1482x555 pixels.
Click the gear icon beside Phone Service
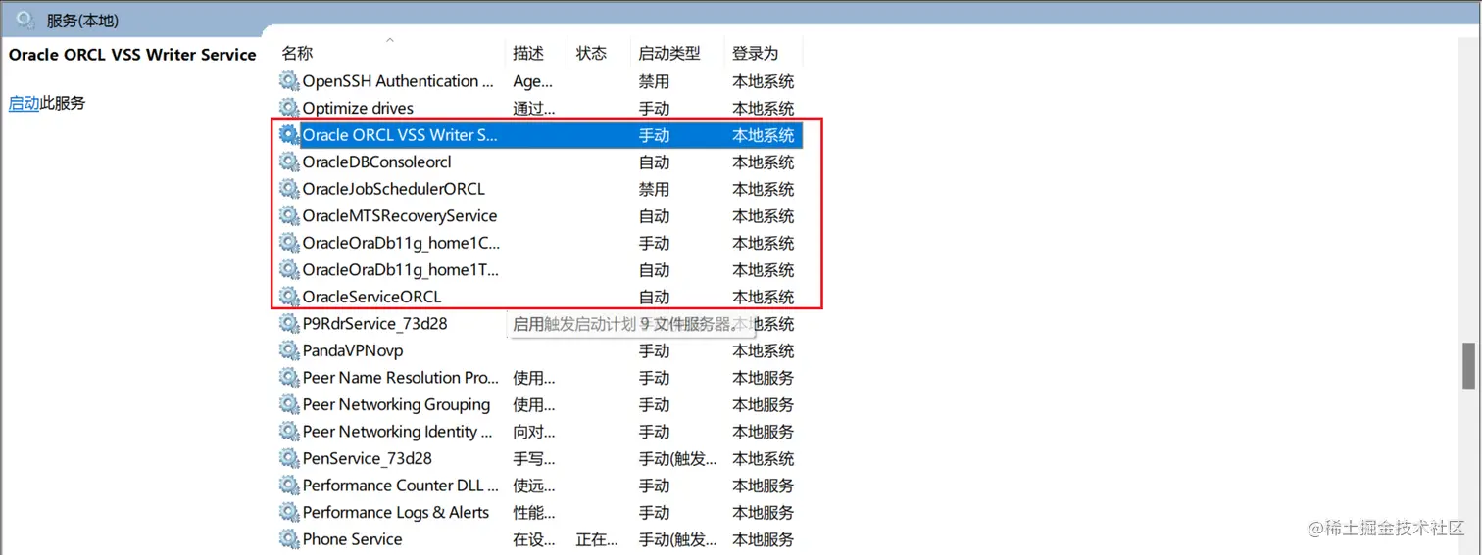[x=289, y=538]
